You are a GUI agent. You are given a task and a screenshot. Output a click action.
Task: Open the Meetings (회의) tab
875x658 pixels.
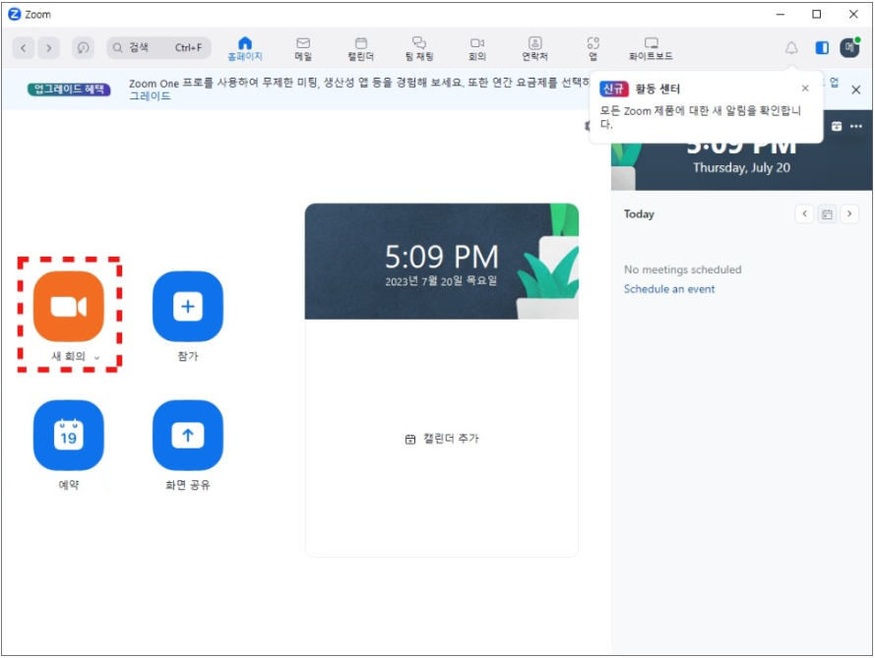click(477, 48)
